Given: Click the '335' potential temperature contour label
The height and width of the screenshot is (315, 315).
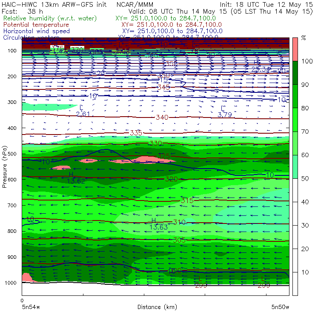Looking at the screenshot, I should pyautogui.click(x=136, y=133).
